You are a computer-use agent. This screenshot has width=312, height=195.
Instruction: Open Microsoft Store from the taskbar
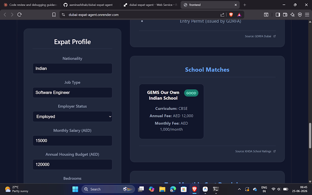click(184, 189)
